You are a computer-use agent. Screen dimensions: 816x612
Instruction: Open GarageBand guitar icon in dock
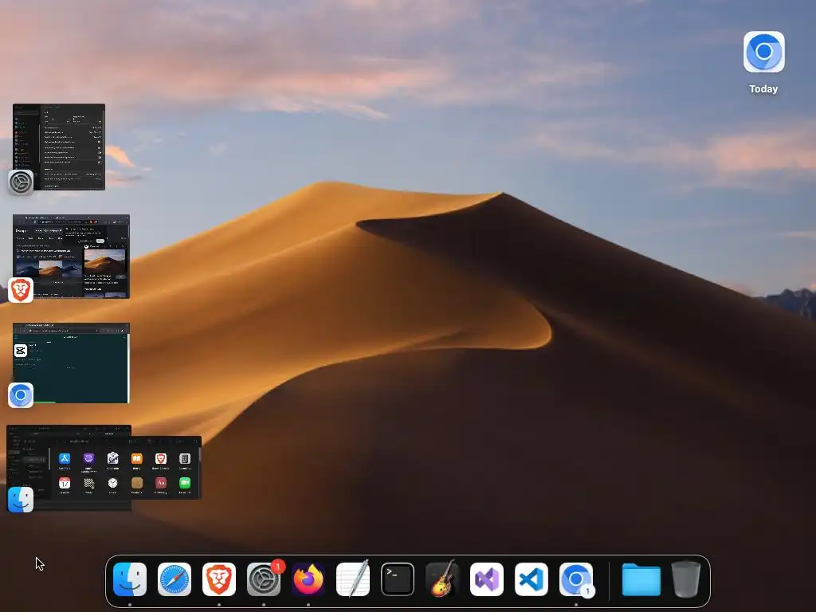tap(442, 579)
